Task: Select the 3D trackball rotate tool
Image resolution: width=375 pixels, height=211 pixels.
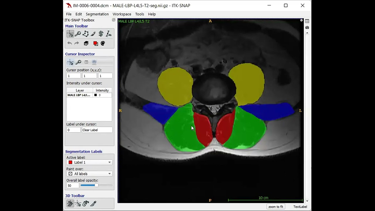Action: (x=70, y=203)
